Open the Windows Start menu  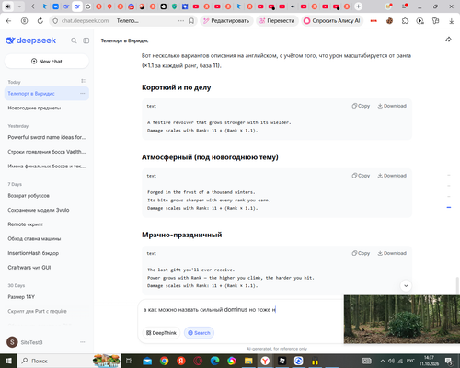[x=8, y=361]
